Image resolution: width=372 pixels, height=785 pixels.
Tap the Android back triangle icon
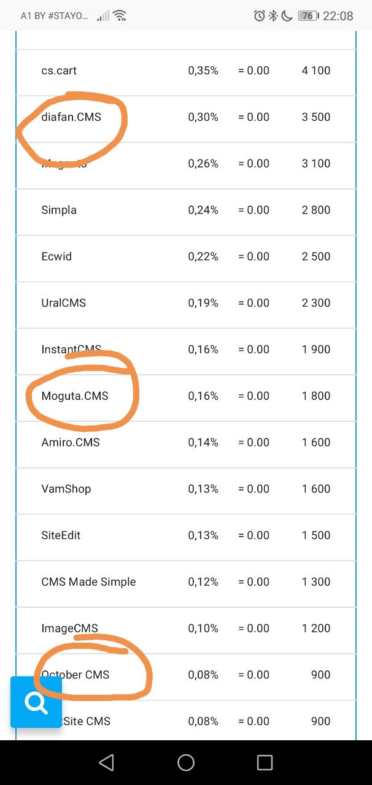[x=106, y=762]
